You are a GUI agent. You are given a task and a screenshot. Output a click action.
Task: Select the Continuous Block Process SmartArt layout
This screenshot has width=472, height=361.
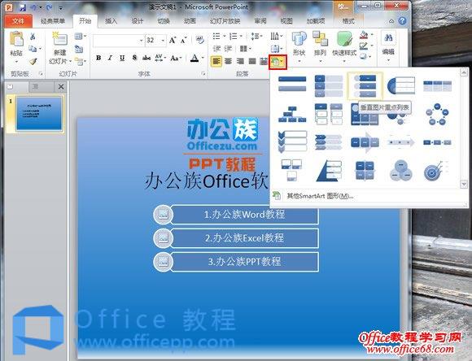365,142
